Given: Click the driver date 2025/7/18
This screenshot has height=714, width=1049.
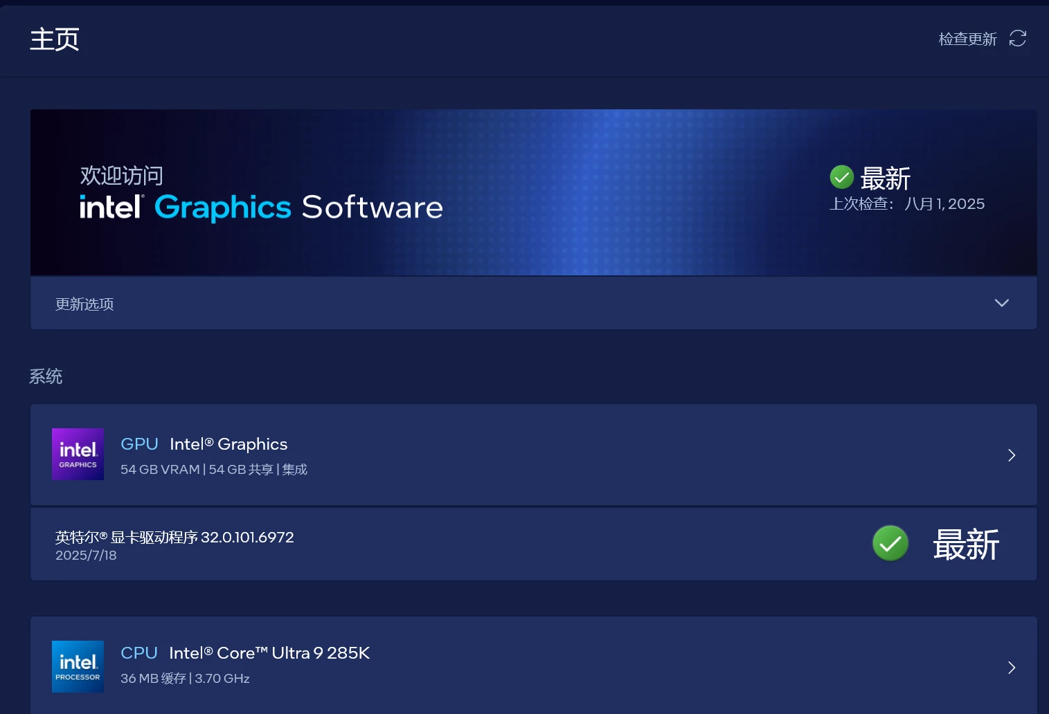Looking at the screenshot, I should [86, 555].
